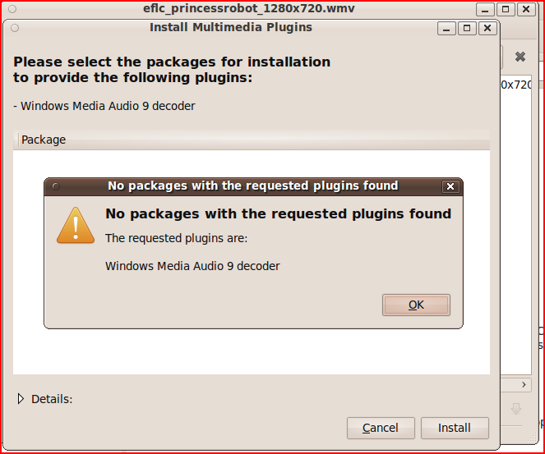Expand the Details section
Screen dimensions: 545x454
21,399
